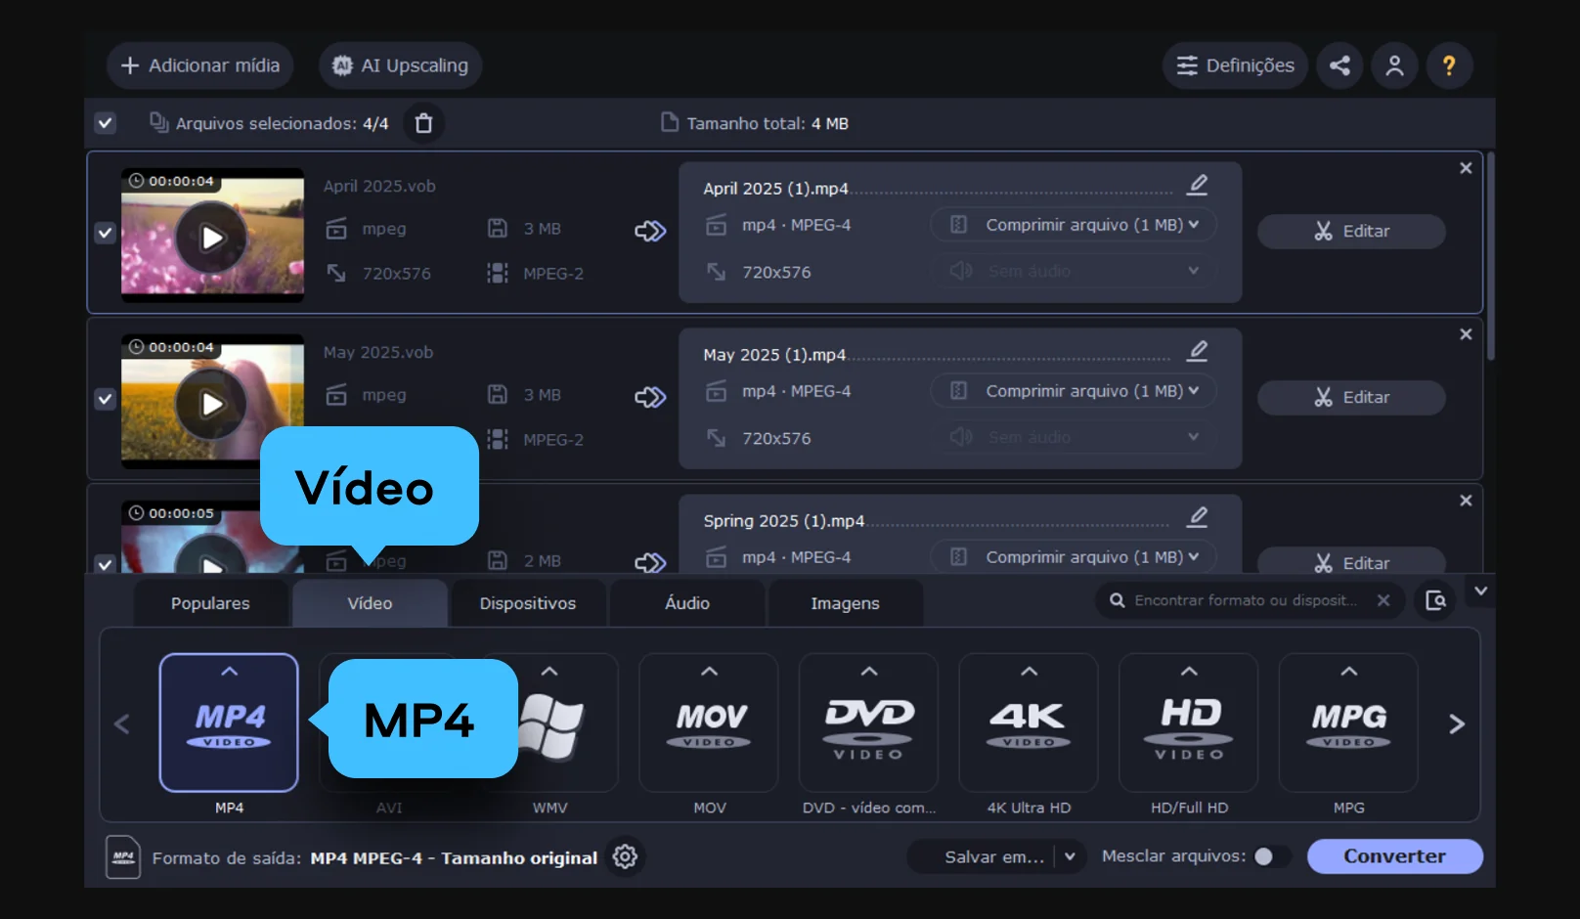Viewport: 1580px width, 919px height.
Task: Open the Áudio format tab
Action: tap(687, 603)
